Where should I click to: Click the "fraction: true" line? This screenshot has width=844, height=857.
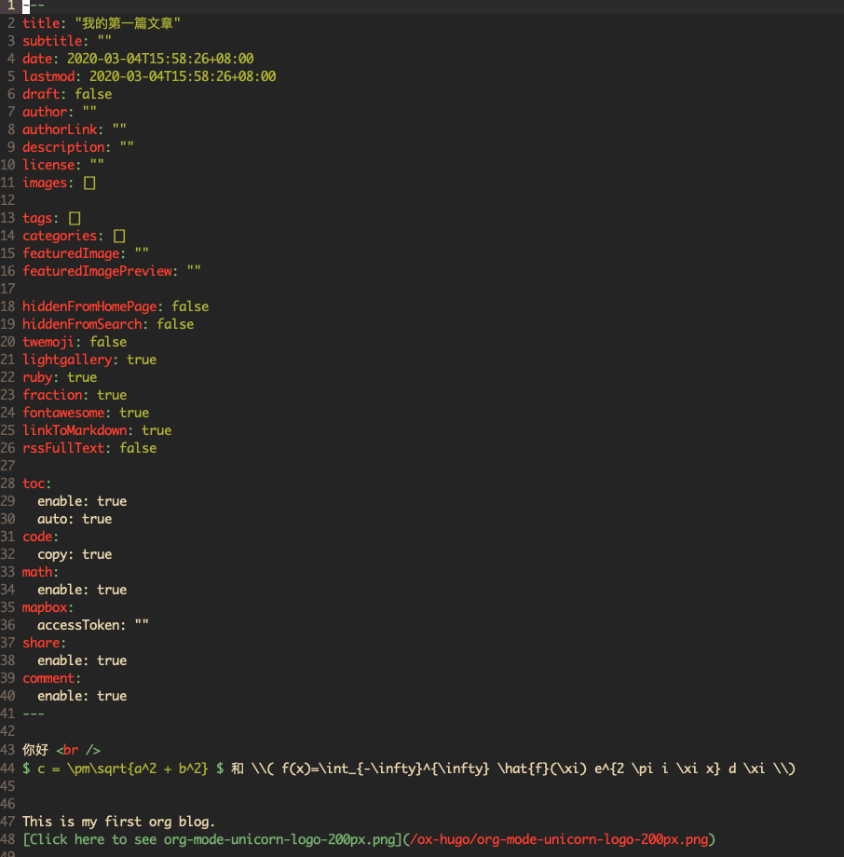pyautogui.click(x=75, y=395)
